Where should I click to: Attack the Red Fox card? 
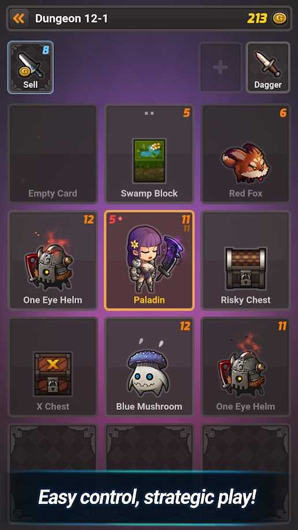point(245,154)
